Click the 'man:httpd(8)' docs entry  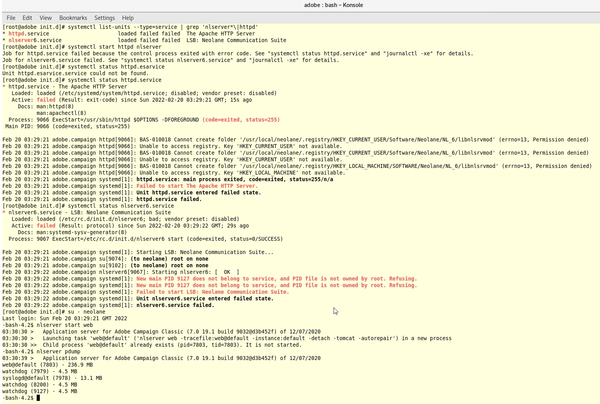[55, 107]
